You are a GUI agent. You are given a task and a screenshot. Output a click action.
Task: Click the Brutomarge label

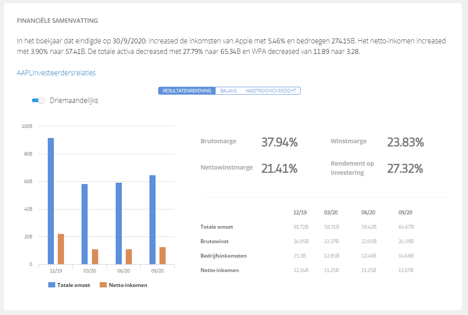click(218, 141)
